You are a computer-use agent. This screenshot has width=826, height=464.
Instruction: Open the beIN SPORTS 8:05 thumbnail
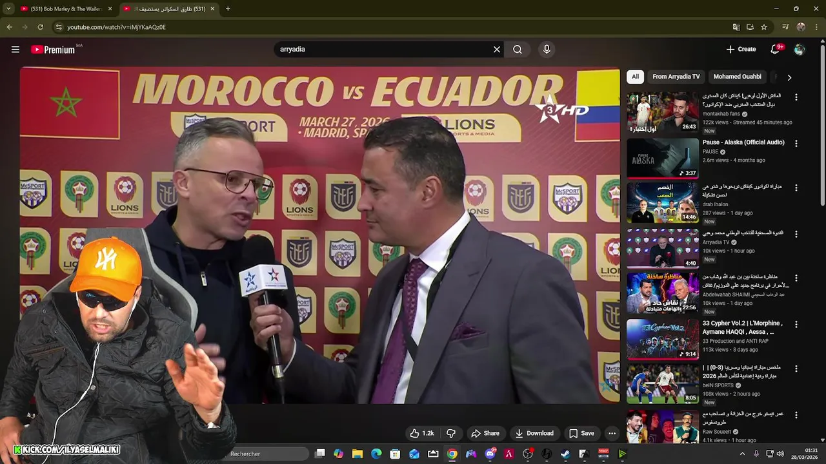pyautogui.click(x=663, y=384)
